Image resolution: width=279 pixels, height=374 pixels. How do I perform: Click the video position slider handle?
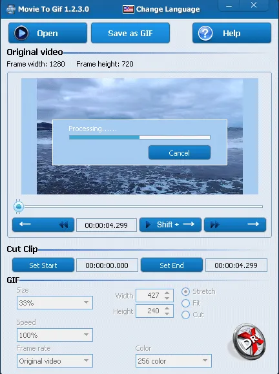19,207
